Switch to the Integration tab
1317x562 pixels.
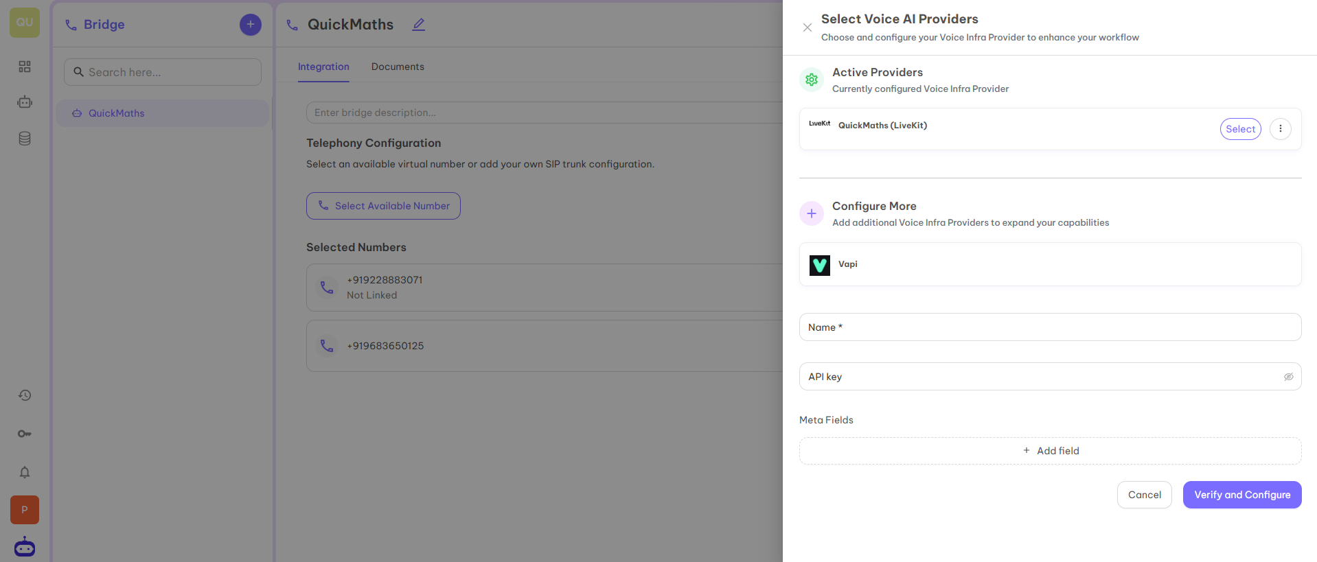point(323,67)
